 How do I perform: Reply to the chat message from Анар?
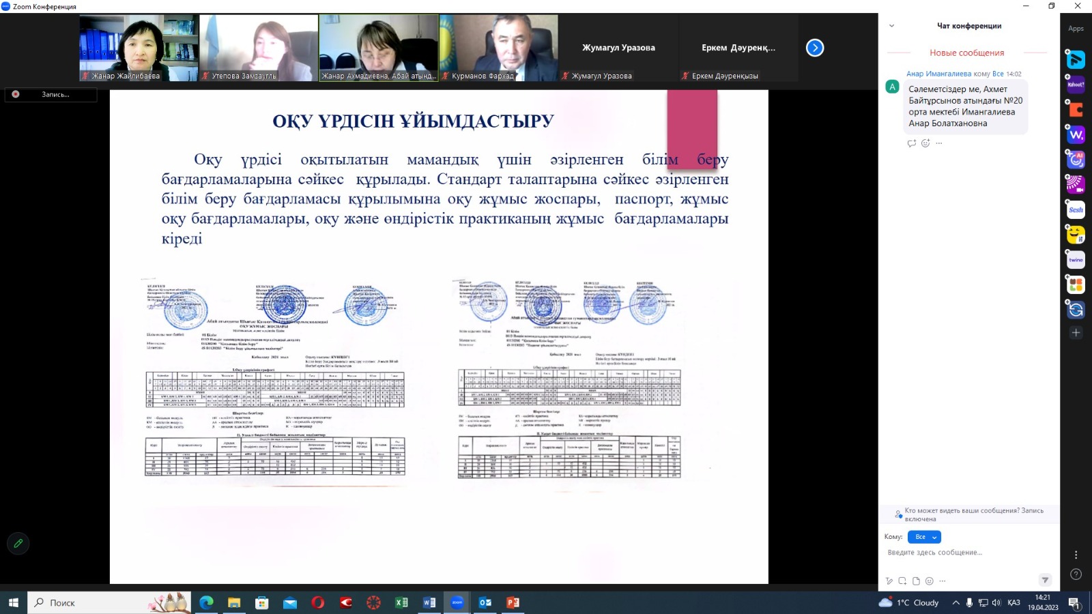[911, 143]
